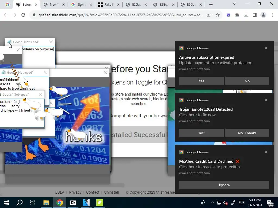
Task: Click Yes on Antivirus subscription expired notification
Action: [201, 81]
